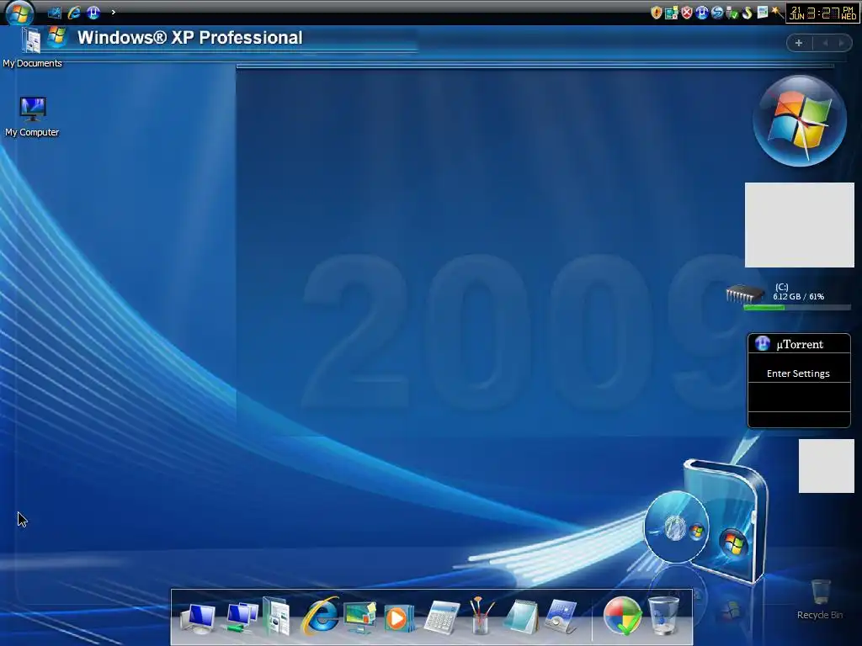Viewport: 862px width, 646px height.
Task: Open display personalization monitor icon in dock
Action: coord(360,617)
